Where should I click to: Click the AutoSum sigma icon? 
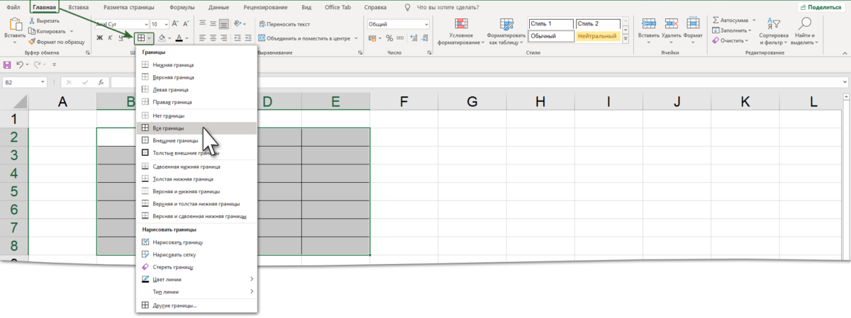tap(716, 21)
